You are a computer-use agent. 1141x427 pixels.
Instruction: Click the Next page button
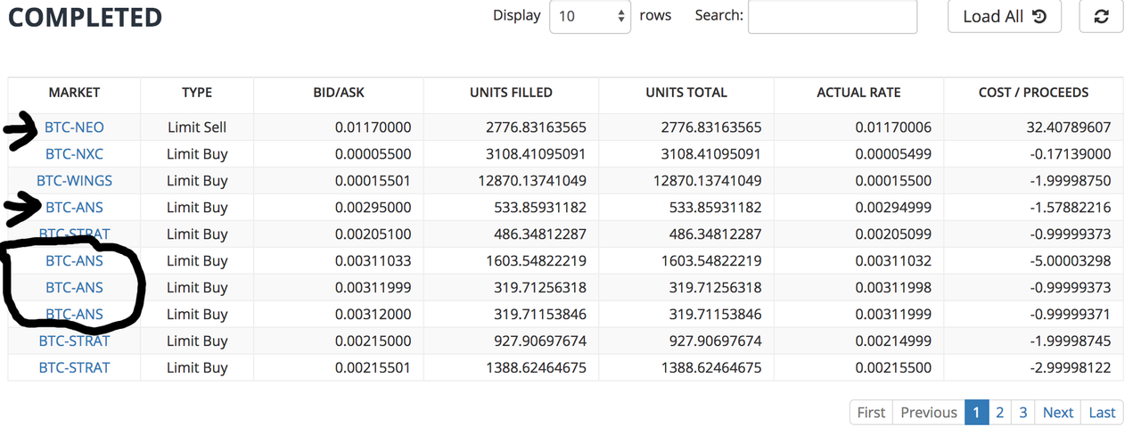[1058, 412]
